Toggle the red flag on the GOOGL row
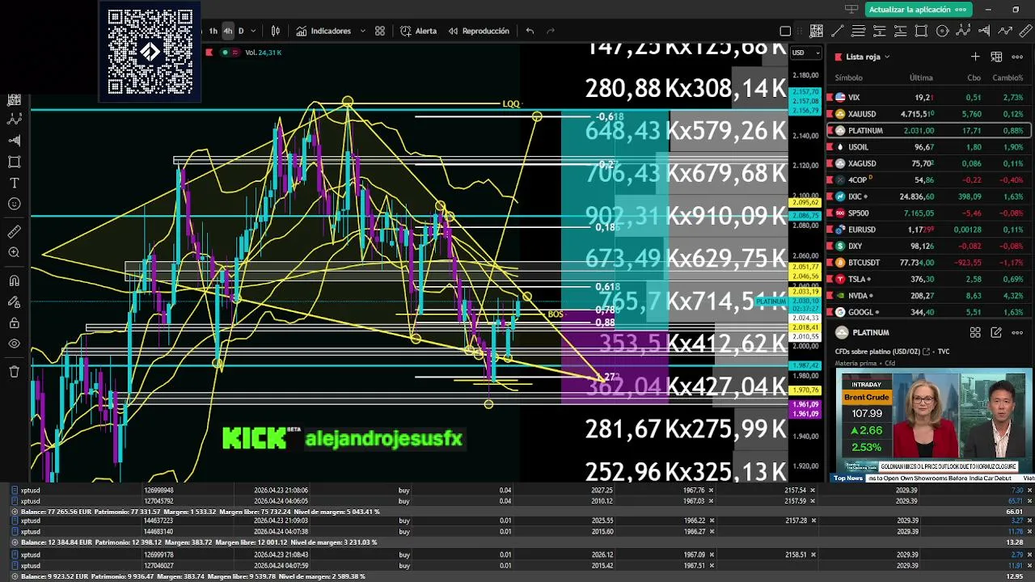 [x=830, y=312]
